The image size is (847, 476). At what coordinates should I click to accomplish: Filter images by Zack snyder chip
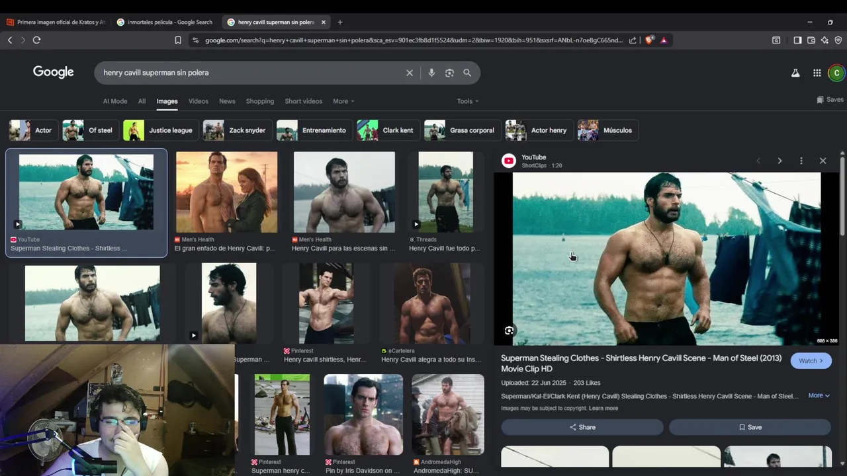(238, 130)
